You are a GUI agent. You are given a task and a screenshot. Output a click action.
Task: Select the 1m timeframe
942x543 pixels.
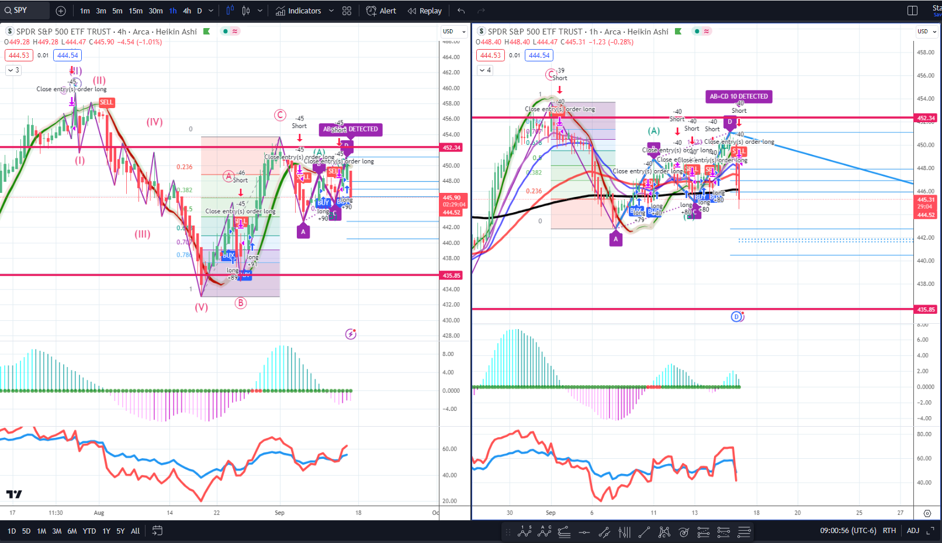85,11
